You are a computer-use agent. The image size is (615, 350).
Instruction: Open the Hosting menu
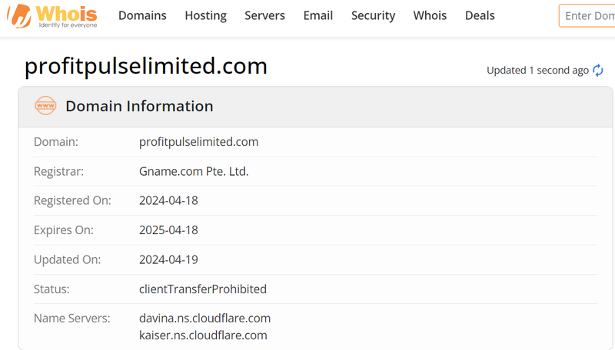coord(205,15)
